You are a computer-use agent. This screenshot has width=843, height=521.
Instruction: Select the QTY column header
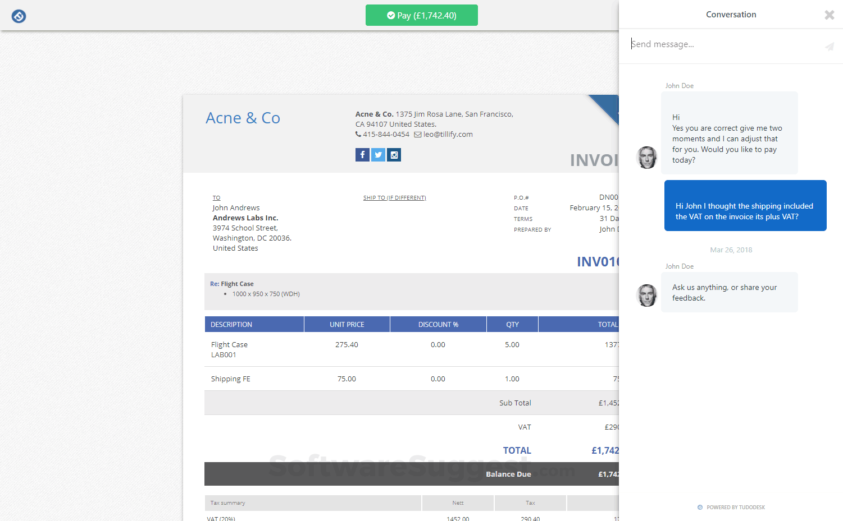coord(512,324)
